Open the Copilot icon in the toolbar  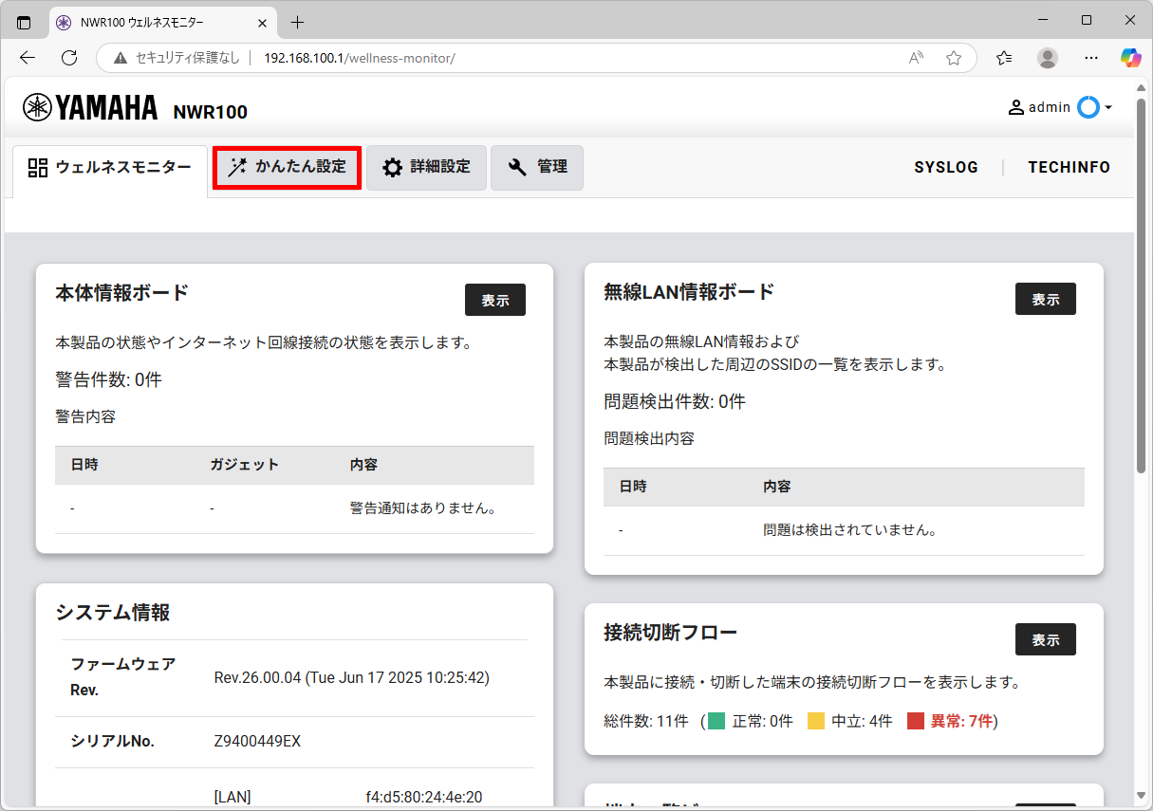click(1129, 58)
